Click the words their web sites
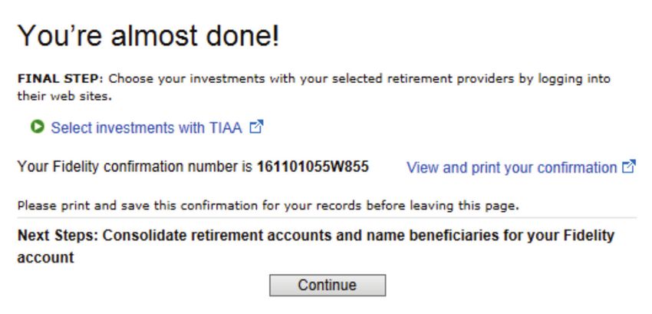Image resolution: width=652 pixels, height=314 pixels. pos(64,97)
